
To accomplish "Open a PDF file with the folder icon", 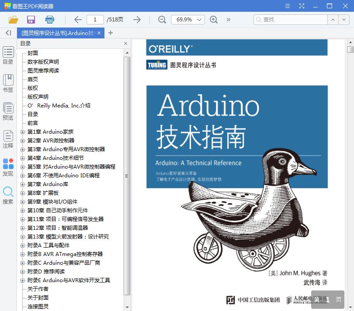I will (x=13, y=20).
